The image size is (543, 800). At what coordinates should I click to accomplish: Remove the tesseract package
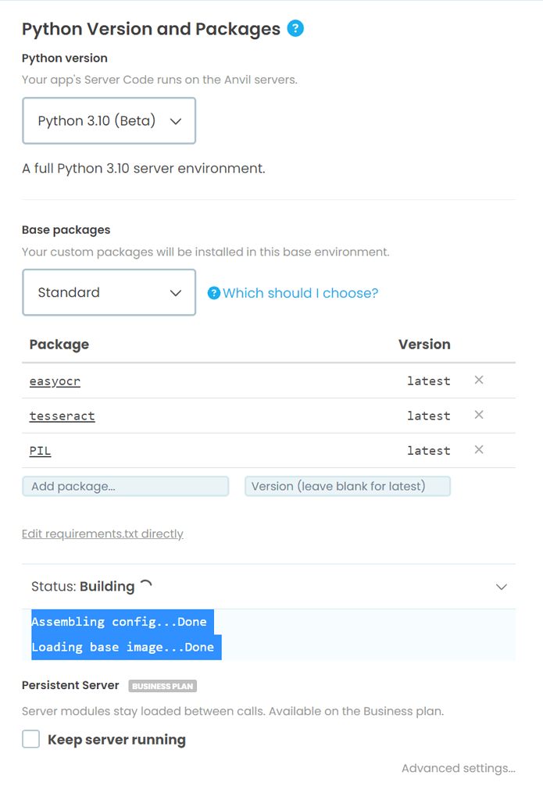point(479,416)
